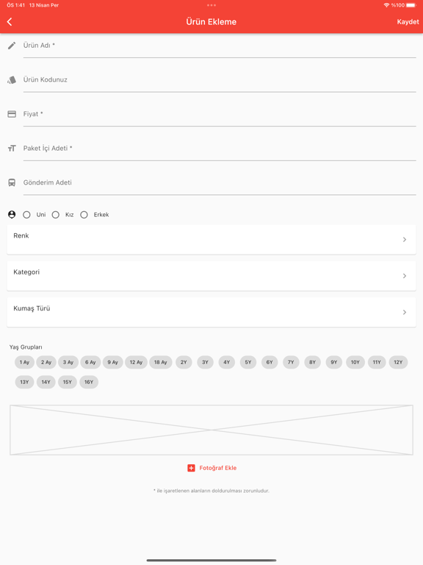Toggle the 9 Ay age chip
Image resolution: width=423 pixels, height=565 pixels.
click(112, 362)
